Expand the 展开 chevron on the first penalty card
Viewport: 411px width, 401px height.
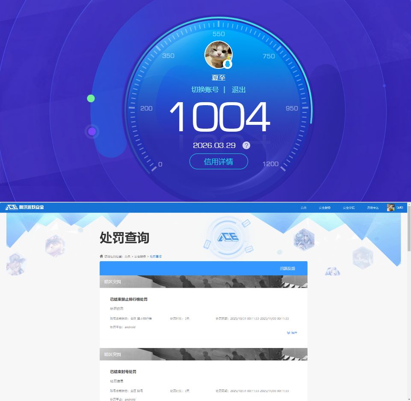click(x=292, y=333)
